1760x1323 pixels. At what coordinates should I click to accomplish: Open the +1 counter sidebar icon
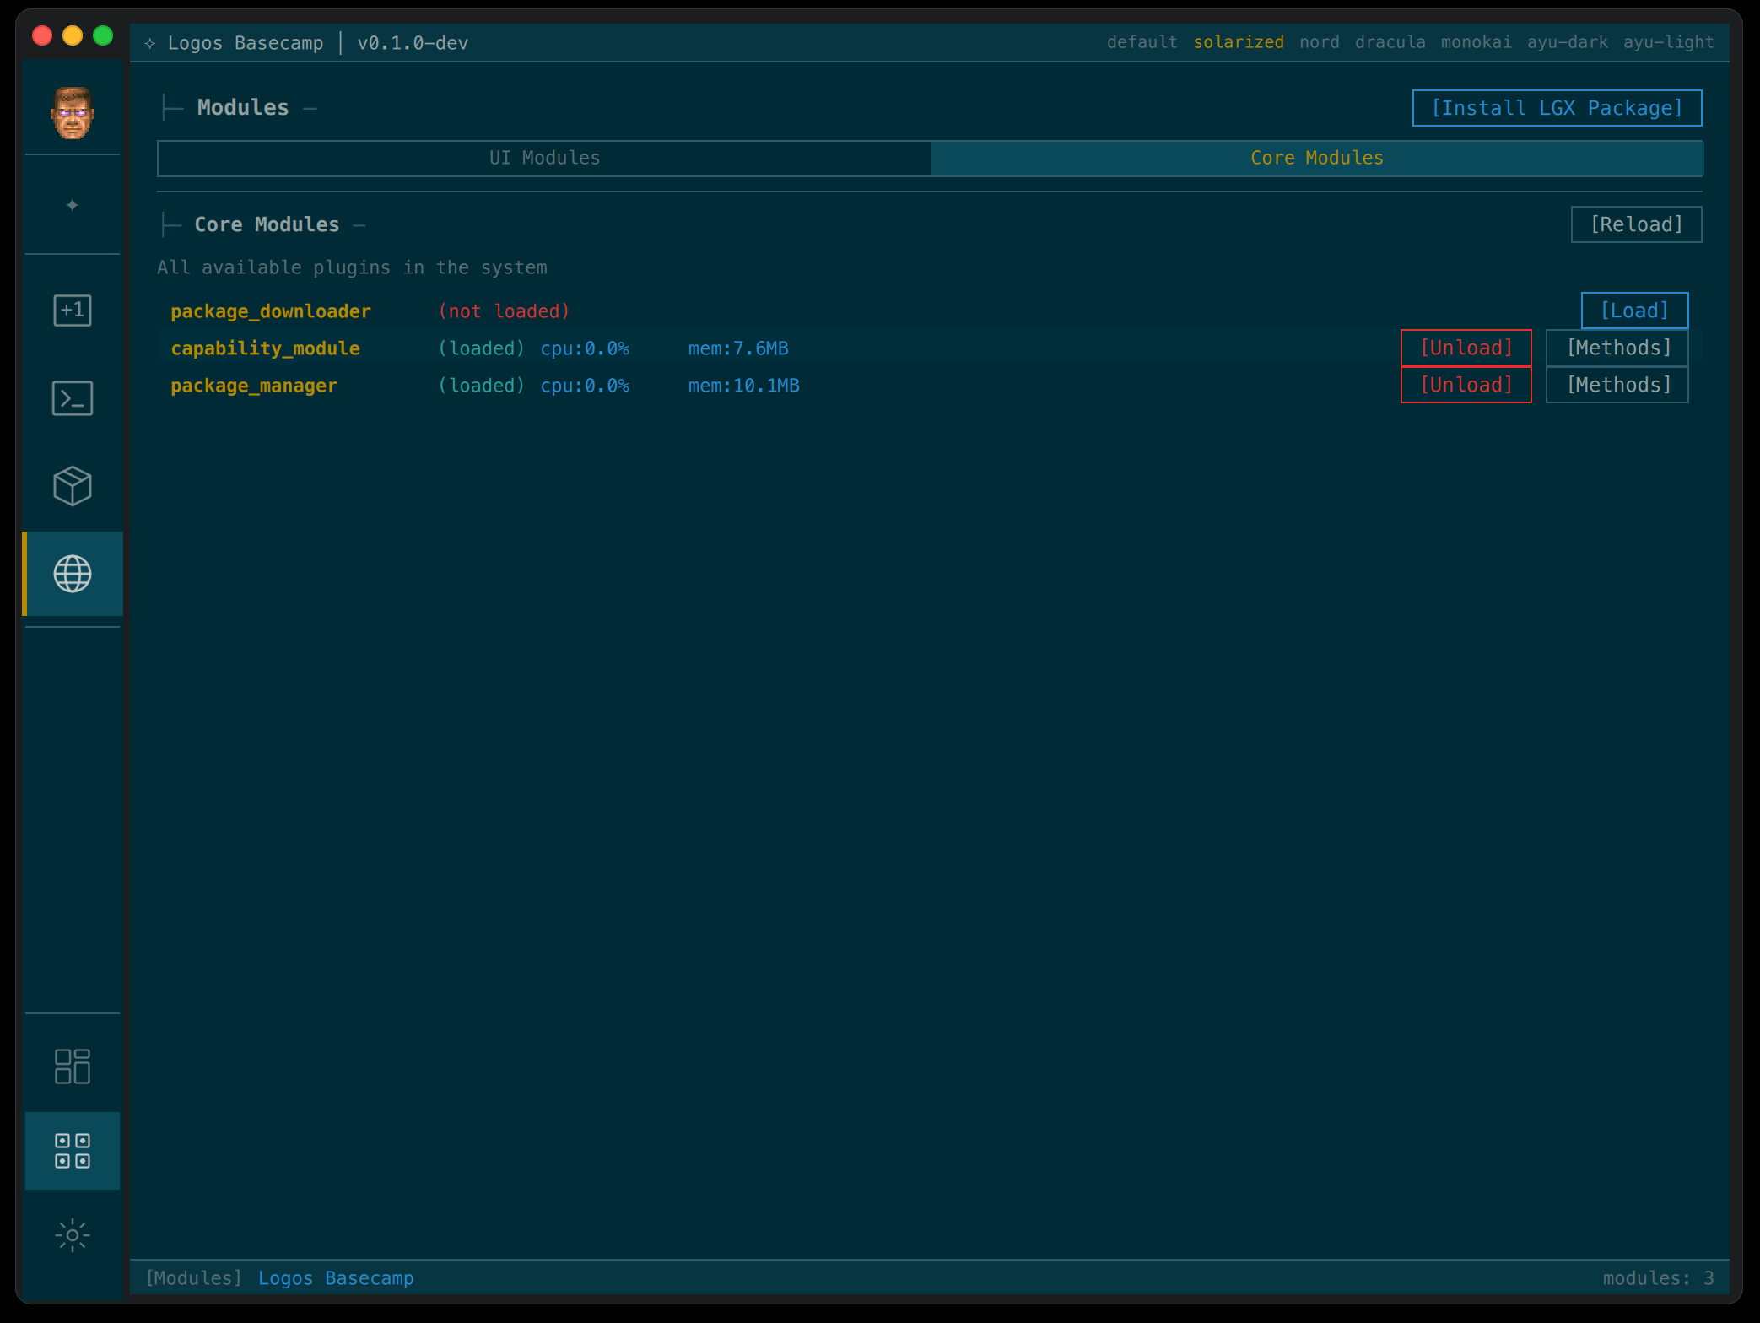[x=73, y=310]
